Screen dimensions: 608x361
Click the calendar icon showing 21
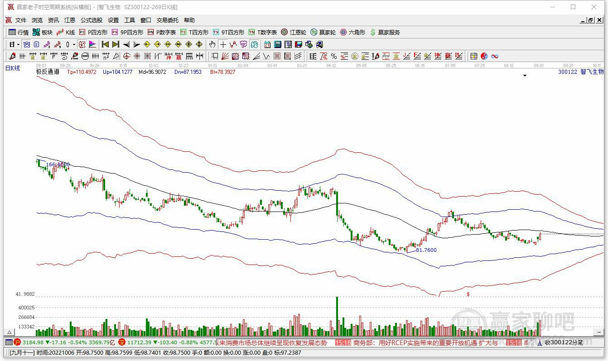pos(267,44)
